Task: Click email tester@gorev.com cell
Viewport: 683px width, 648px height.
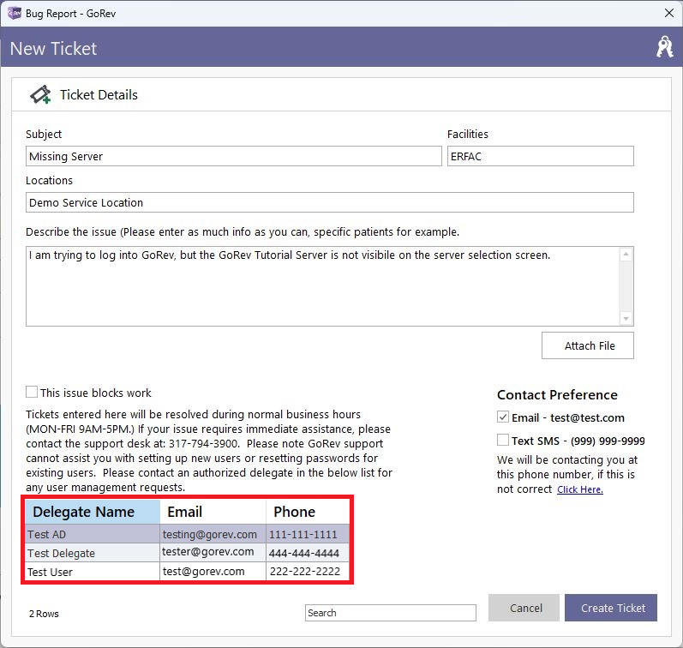Action: pos(213,553)
